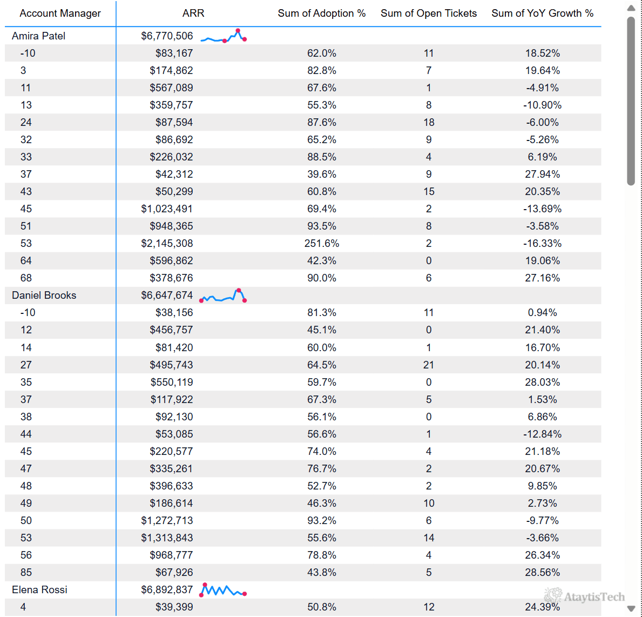This screenshot has width=642, height=617.
Task: Click ARR value $456,757
Action: (171, 330)
